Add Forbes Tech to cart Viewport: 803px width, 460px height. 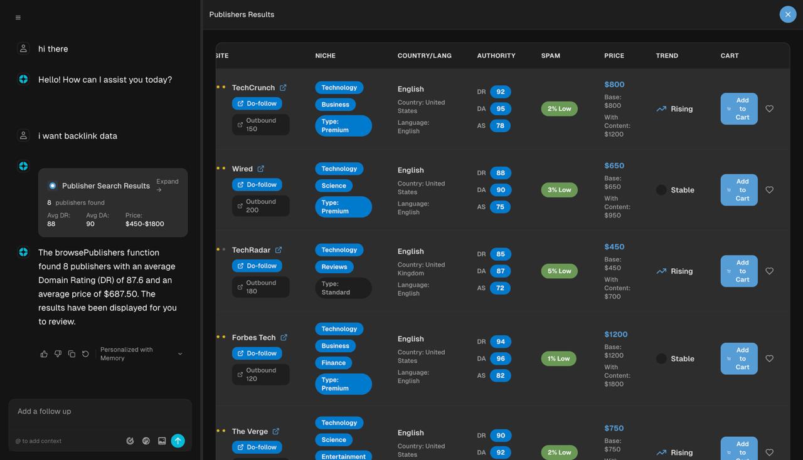pyautogui.click(x=738, y=358)
